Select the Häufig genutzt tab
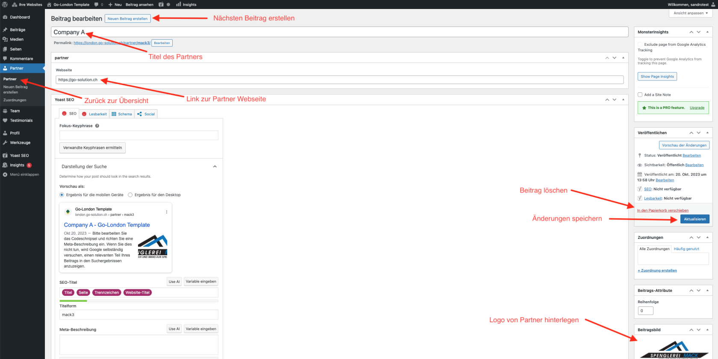This screenshot has height=359, width=718. (686, 249)
